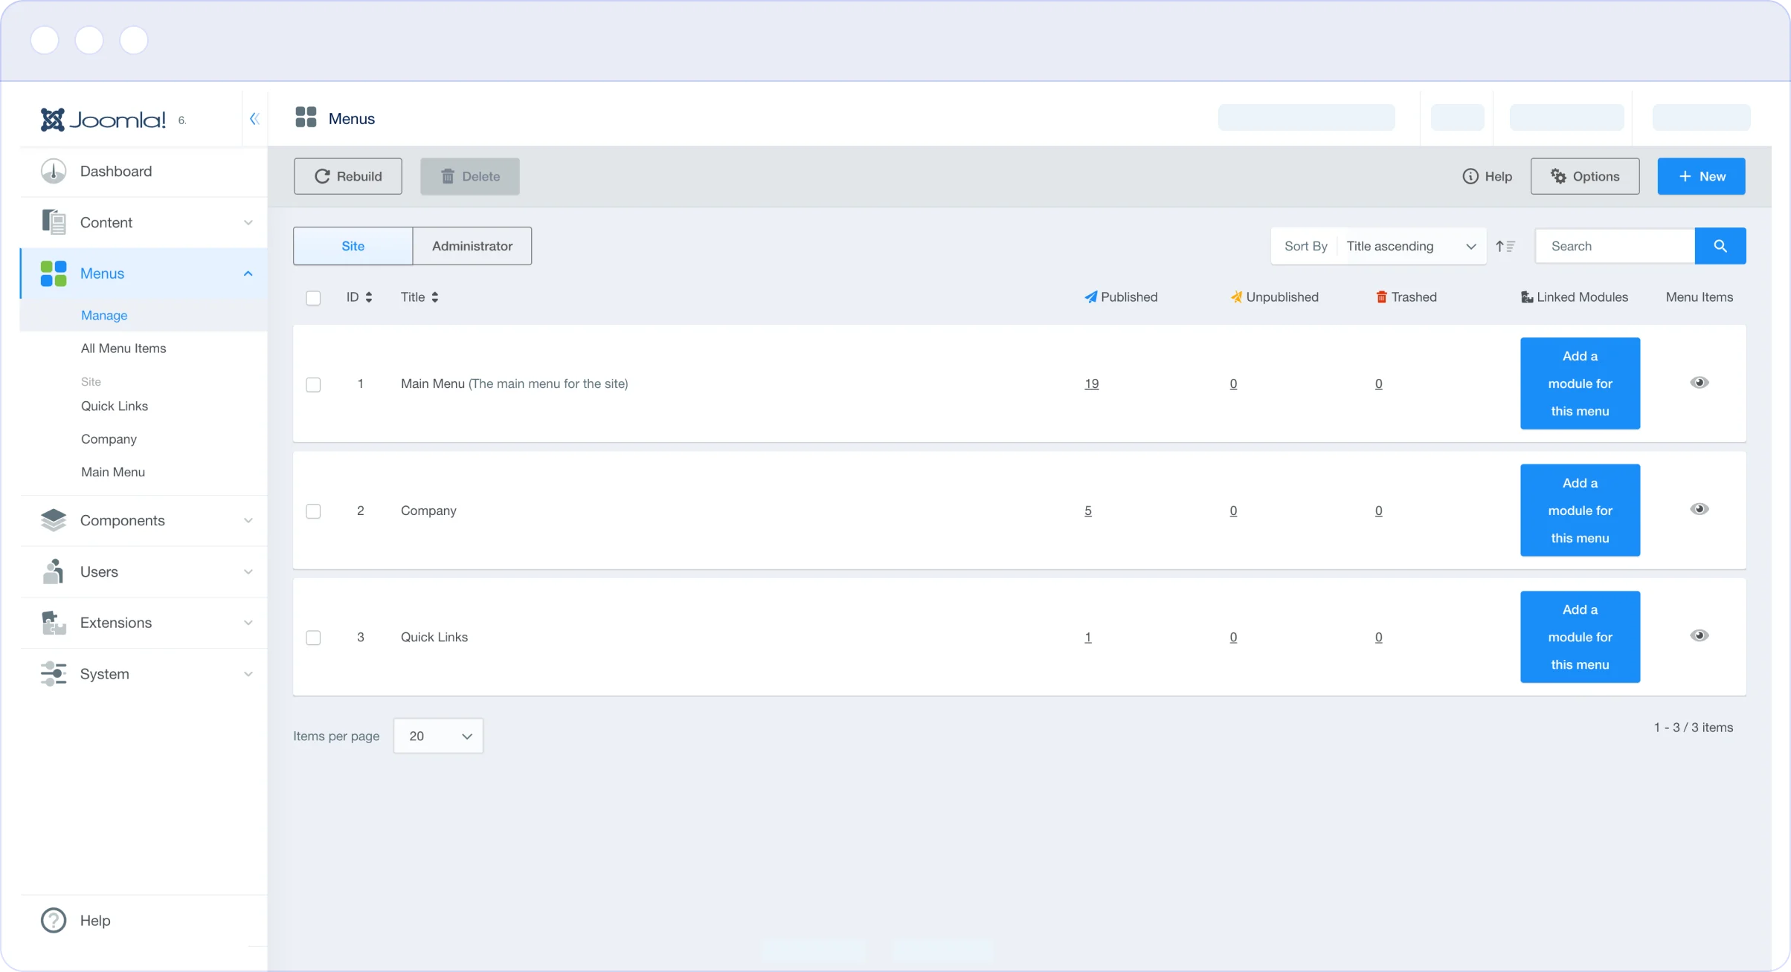Viewport: 1791px width, 972px height.
Task: Collapse the sidebar with the double-chevron icon
Action: [x=254, y=119]
